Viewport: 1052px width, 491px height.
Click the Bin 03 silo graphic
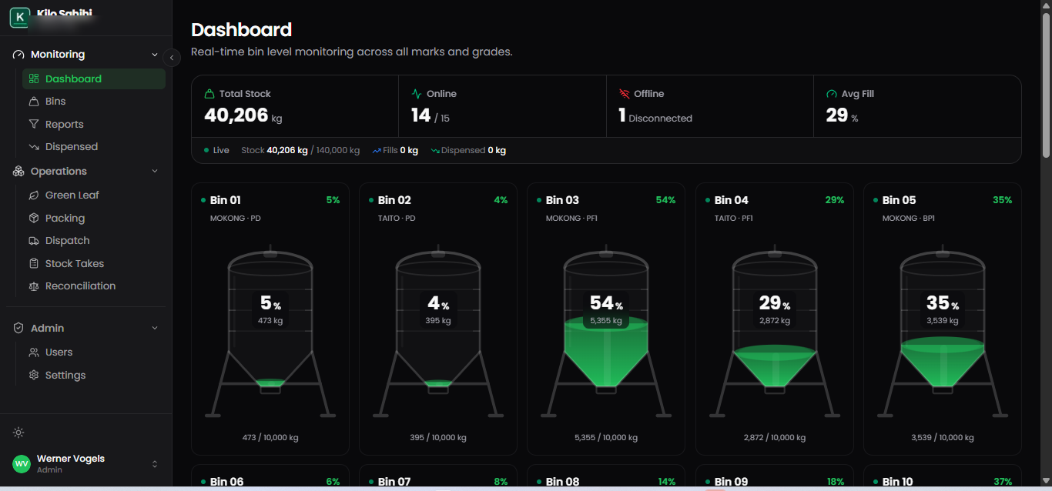coord(606,331)
